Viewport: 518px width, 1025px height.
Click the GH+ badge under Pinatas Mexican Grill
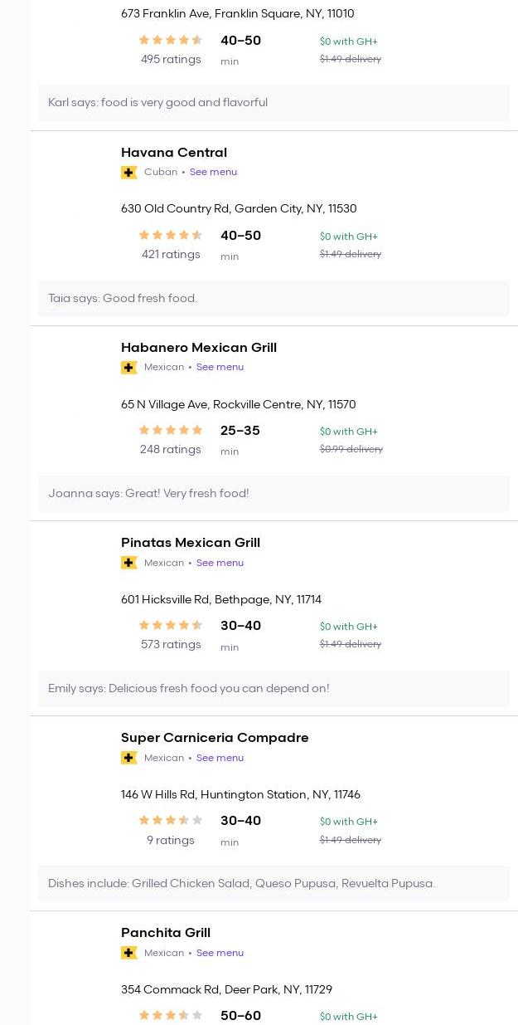128,563
